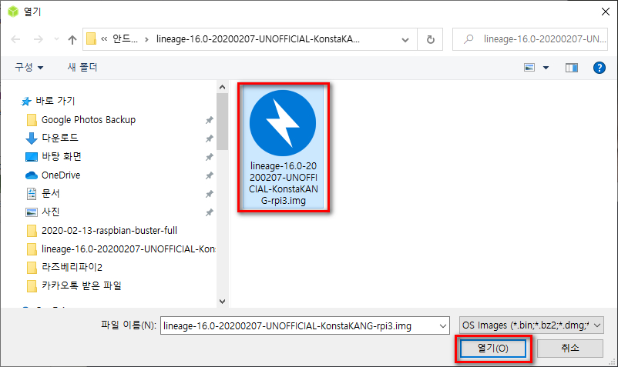Go forward using the Forward arrow
This screenshot has width=618, height=367.
[39, 39]
